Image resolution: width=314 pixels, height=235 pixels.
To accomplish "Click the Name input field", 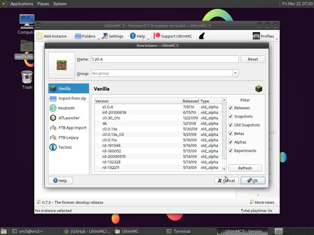I will pyautogui.click(x=165, y=59).
